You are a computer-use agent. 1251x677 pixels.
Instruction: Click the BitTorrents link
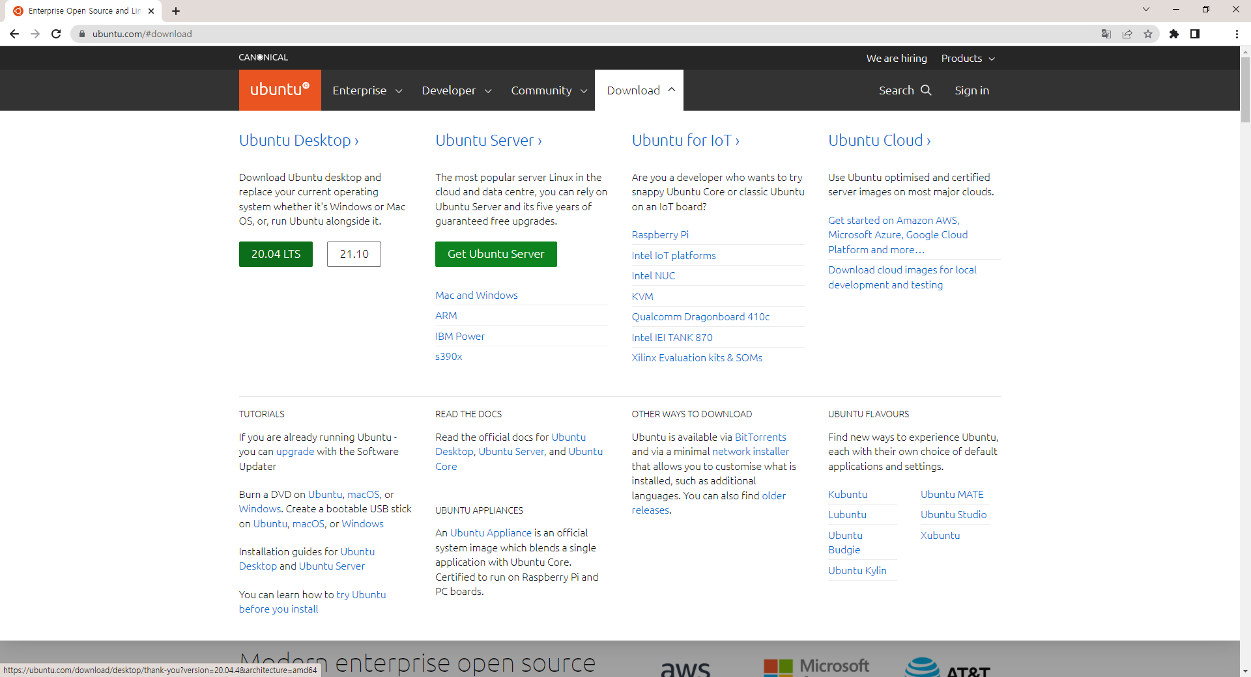coord(760,437)
